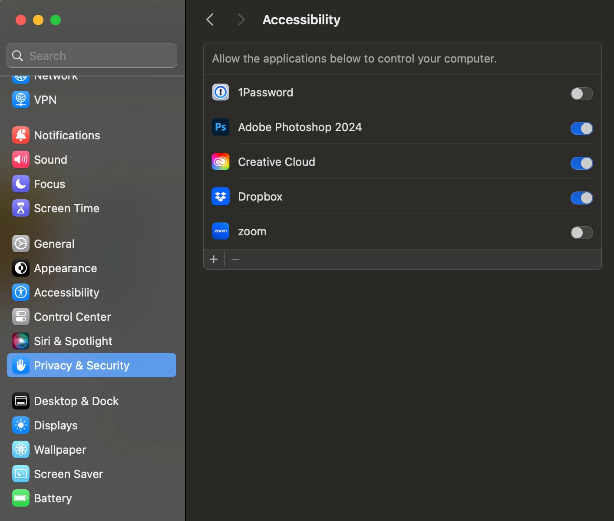Click the Adobe Photoshop Ps icon
614x521 pixels.
(x=221, y=127)
